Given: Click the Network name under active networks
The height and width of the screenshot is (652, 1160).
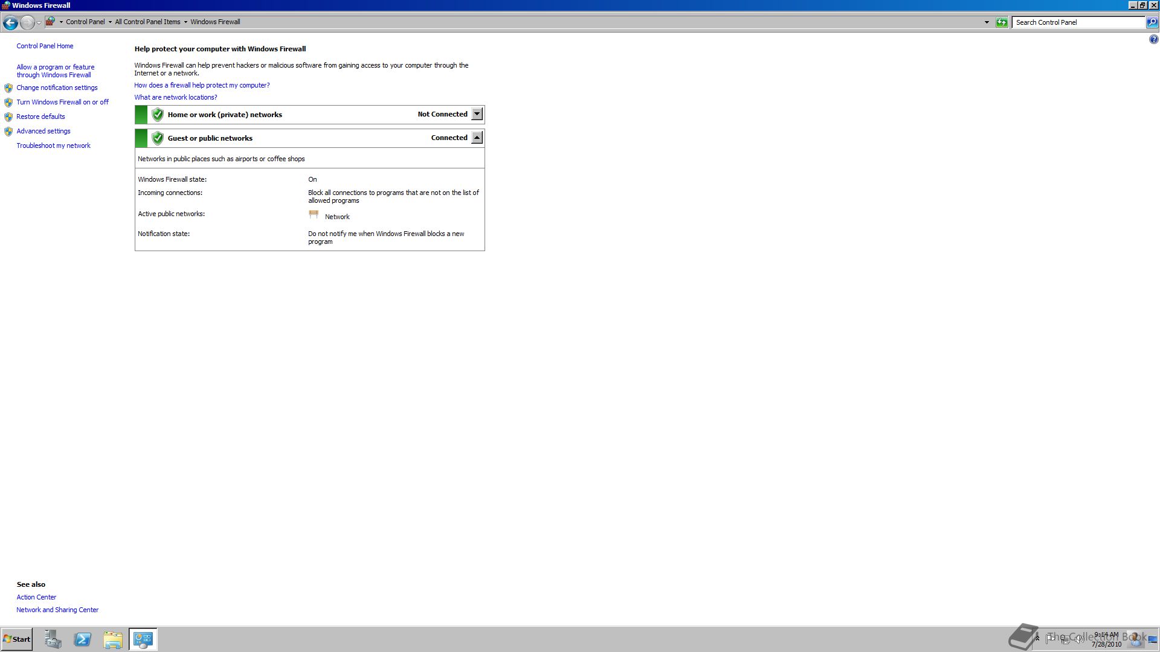Looking at the screenshot, I should (337, 217).
